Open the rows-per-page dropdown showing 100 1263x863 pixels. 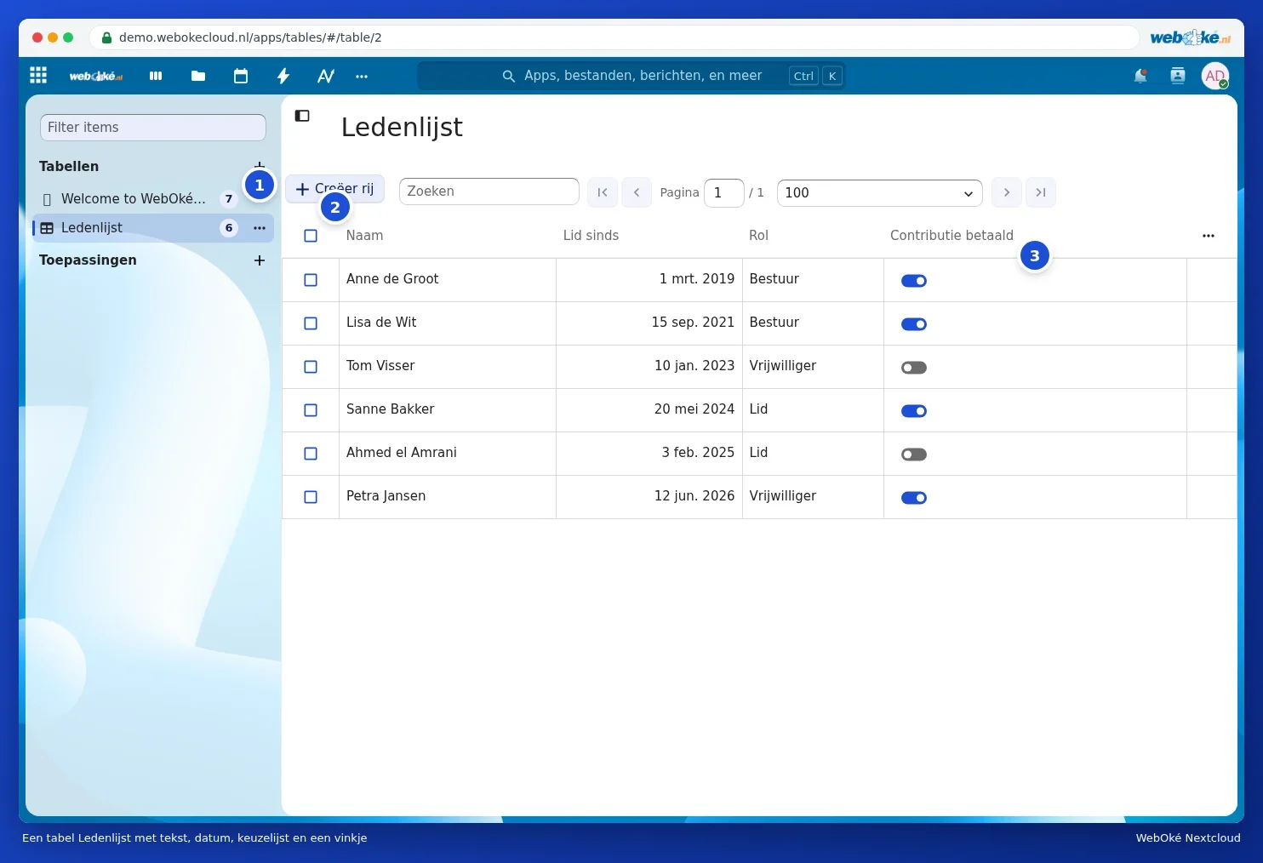point(880,193)
